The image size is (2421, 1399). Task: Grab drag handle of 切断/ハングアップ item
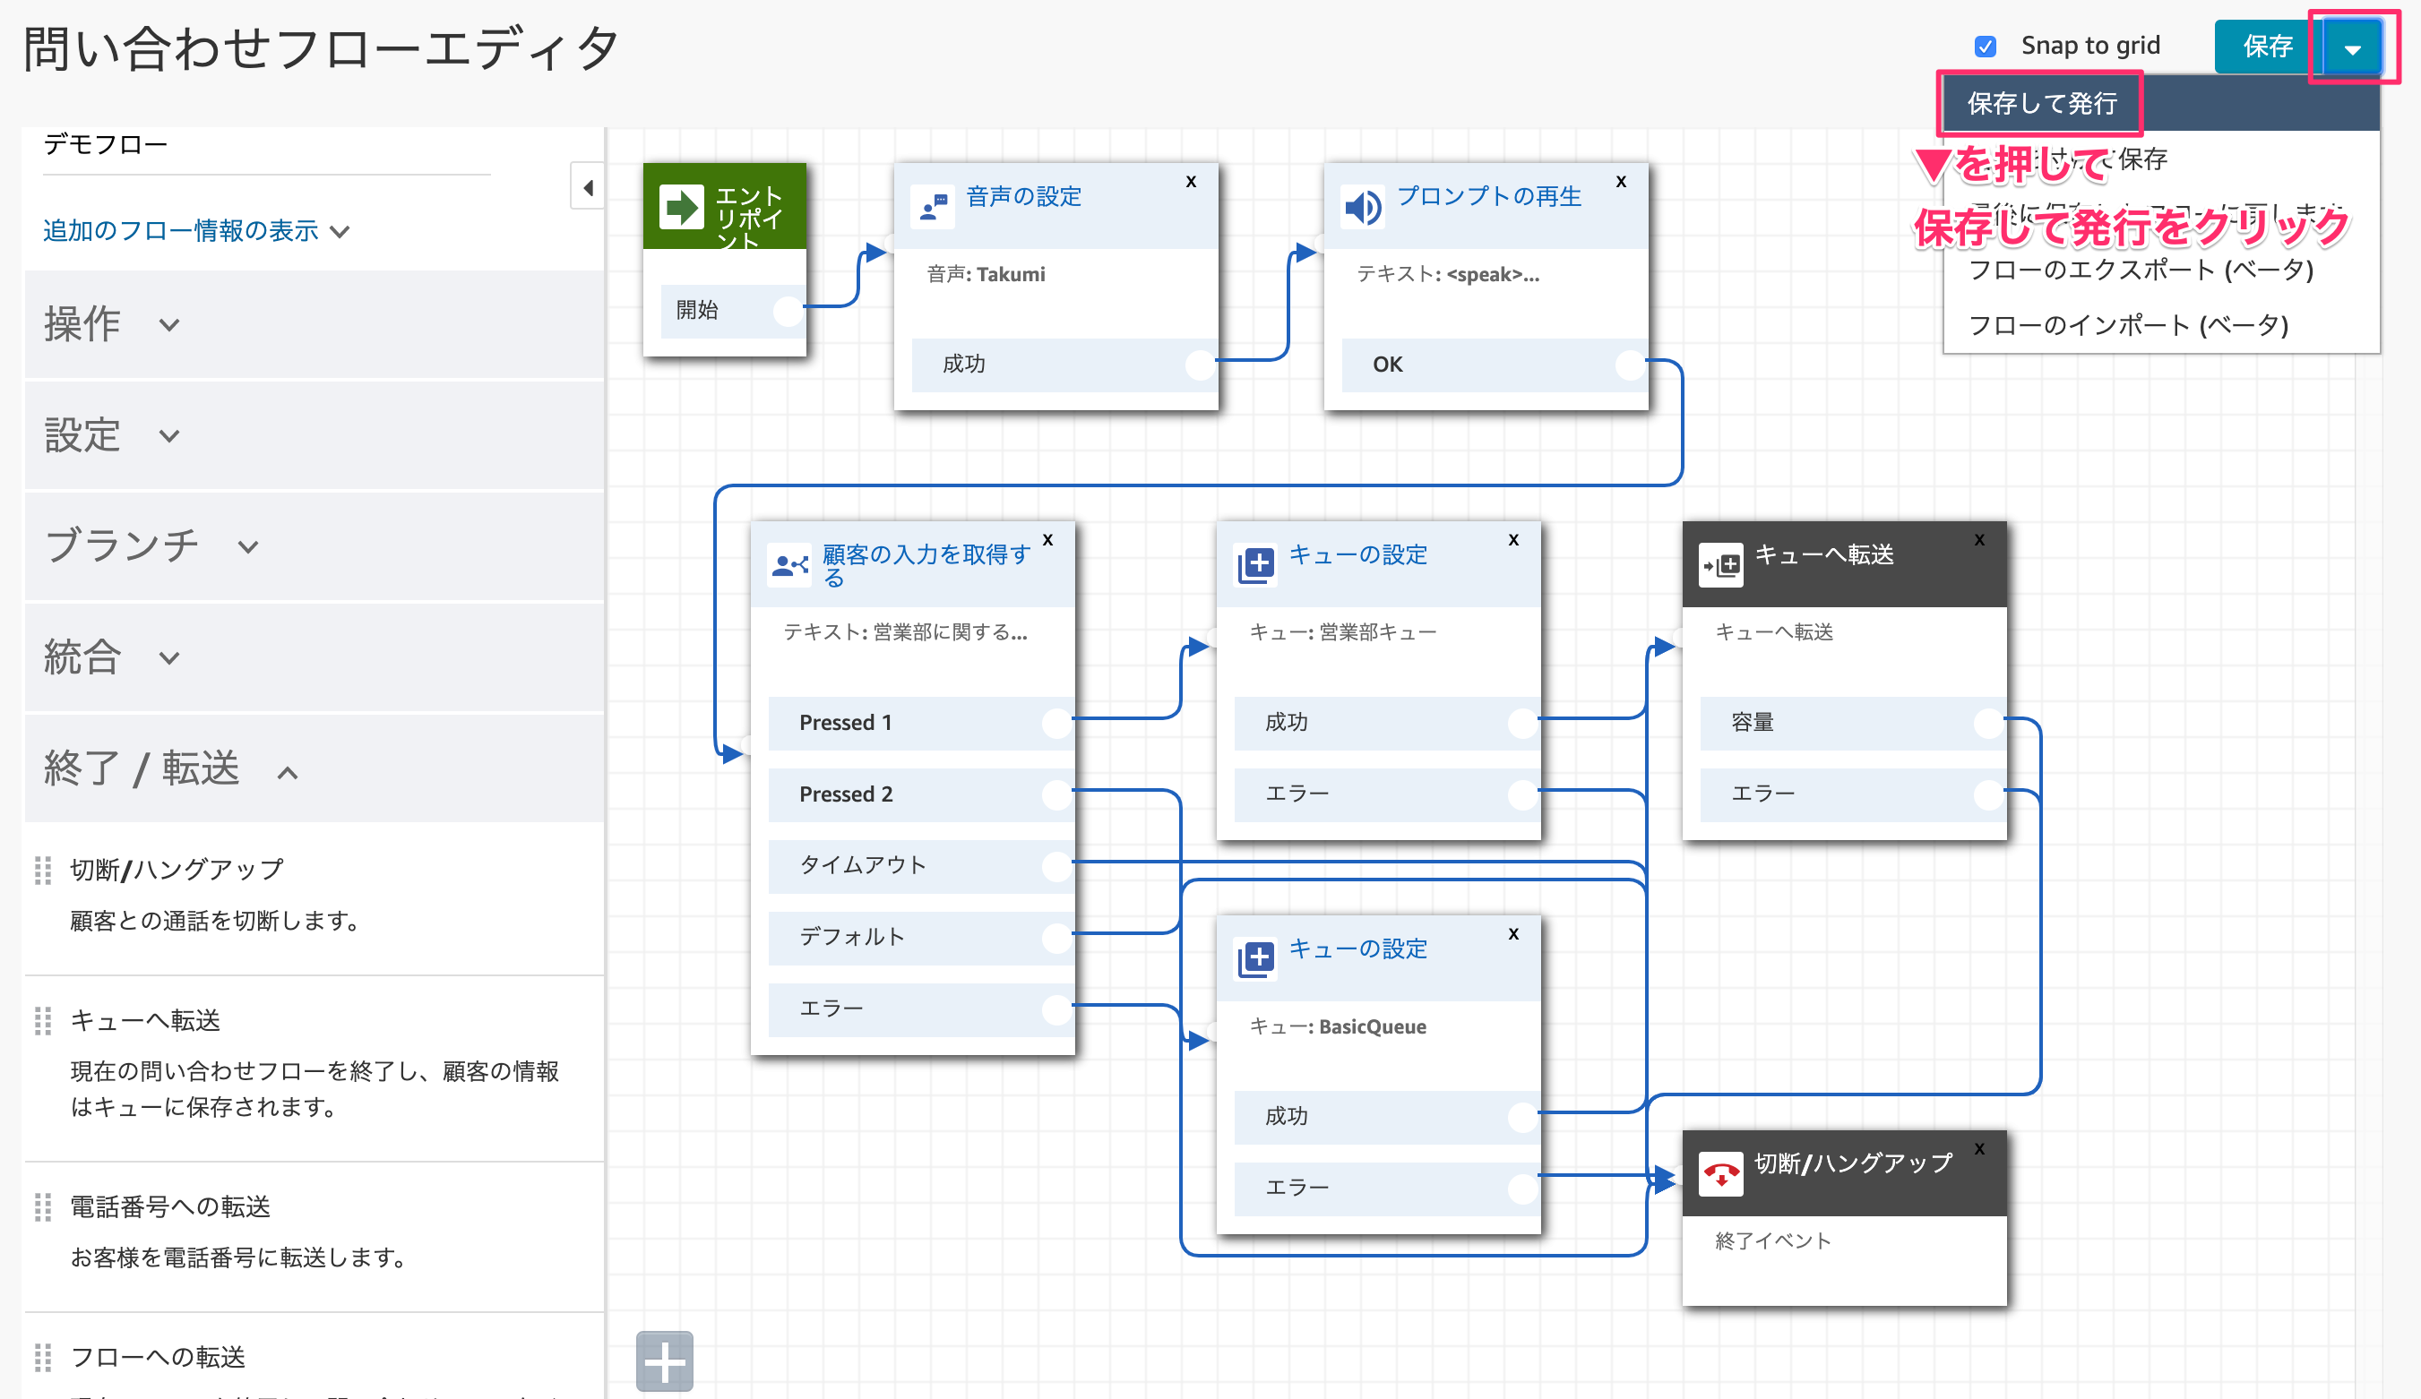[x=42, y=870]
